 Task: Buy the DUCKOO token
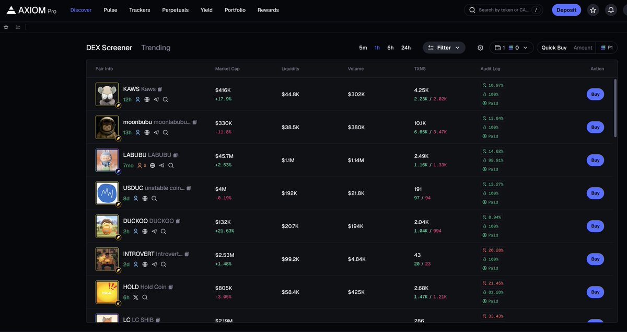coord(595,226)
